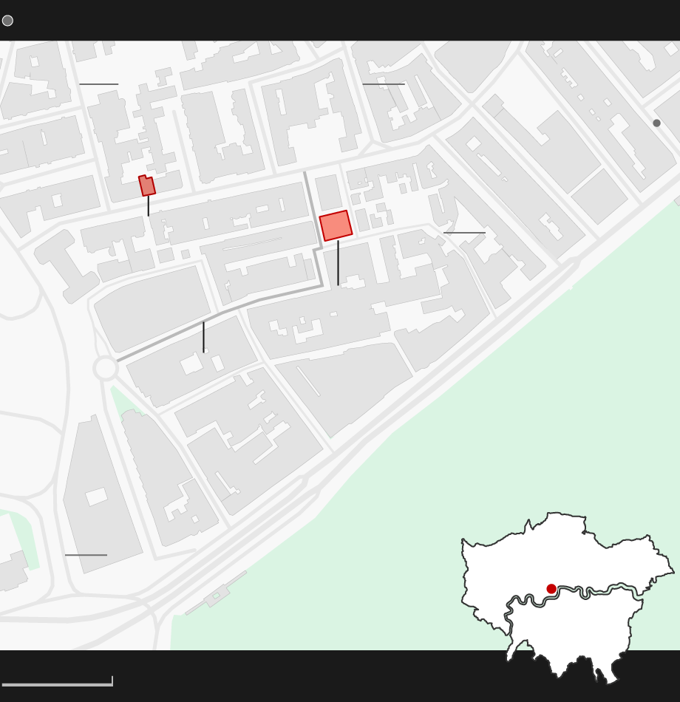
Task: Click the callout line below the large red building
Action: tap(338, 262)
